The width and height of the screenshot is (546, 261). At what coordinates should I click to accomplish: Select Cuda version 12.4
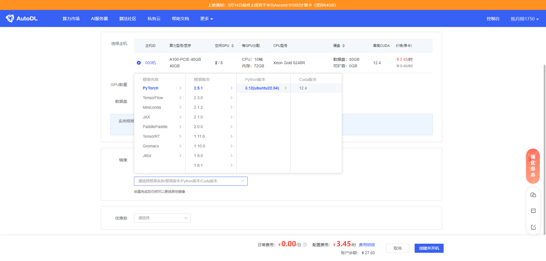(x=316, y=88)
